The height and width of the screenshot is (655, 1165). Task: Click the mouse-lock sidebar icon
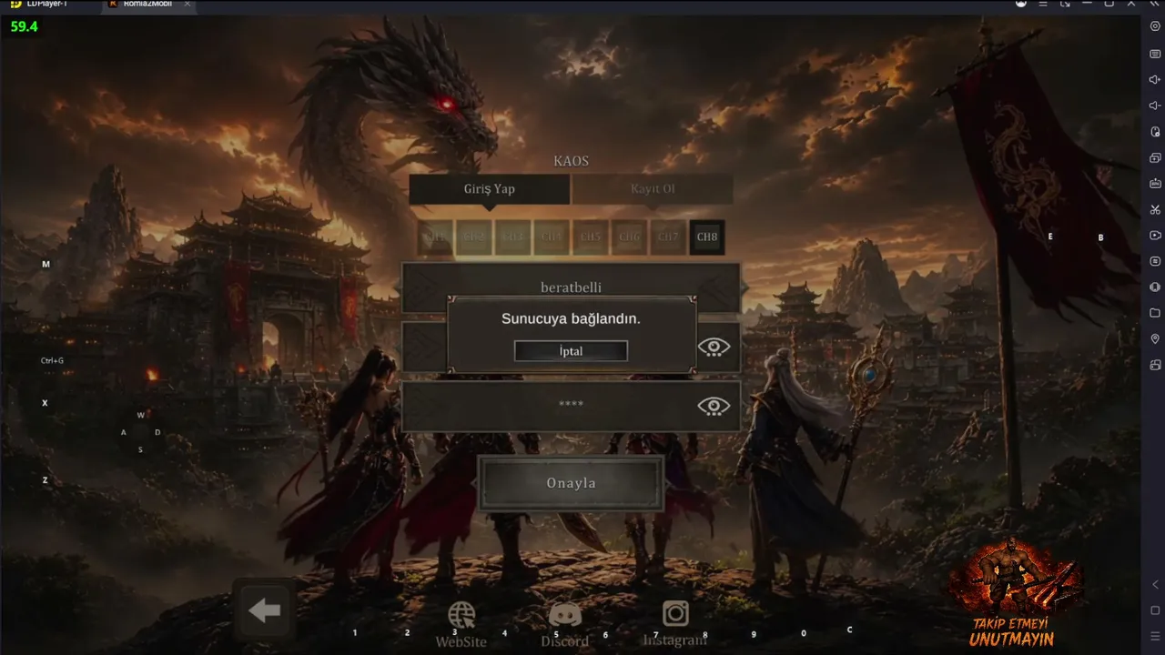tap(1155, 131)
